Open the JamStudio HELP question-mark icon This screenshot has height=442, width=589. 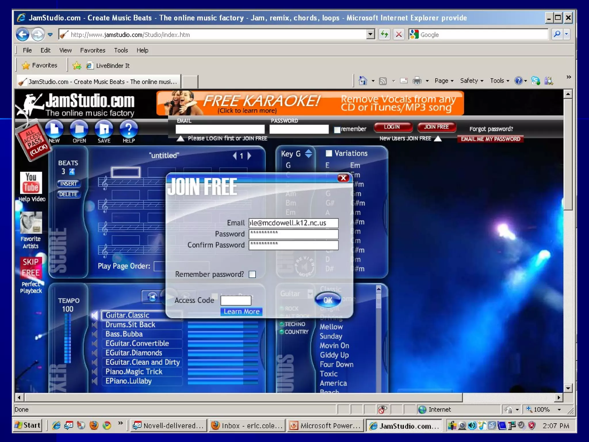(129, 129)
